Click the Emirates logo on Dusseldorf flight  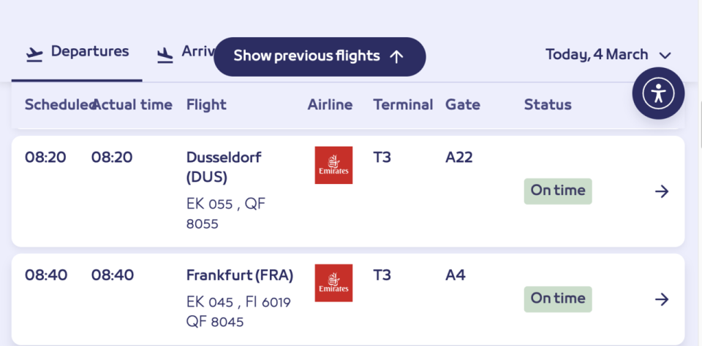333,165
